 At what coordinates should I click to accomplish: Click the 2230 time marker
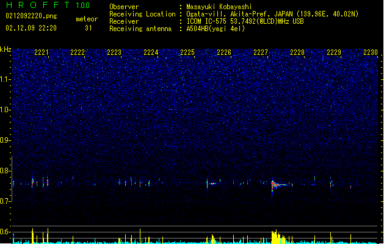[371, 52]
